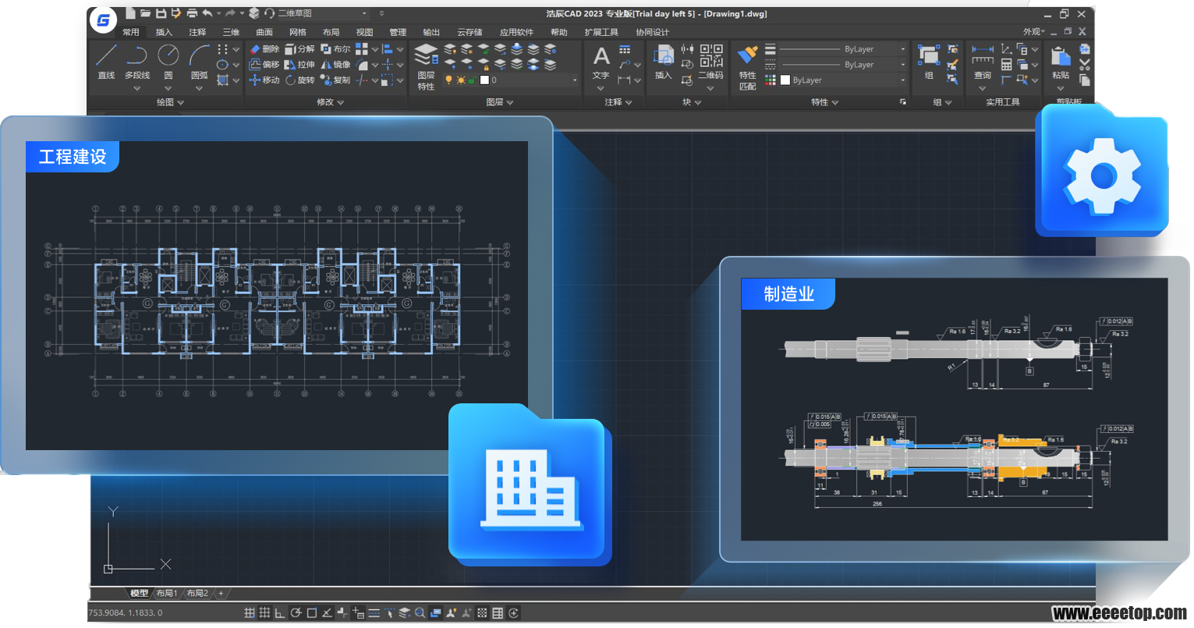Open the 插入 ribbon tab
Viewport: 1194px width, 628px height.
pyautogui.click(x=164, y=32)
